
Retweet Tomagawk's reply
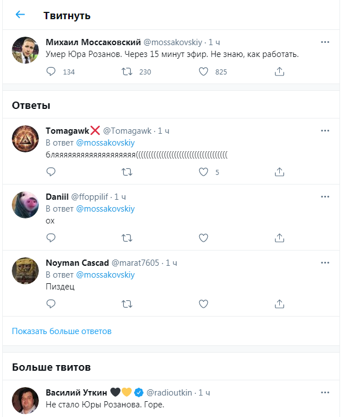tap(128, 172)
